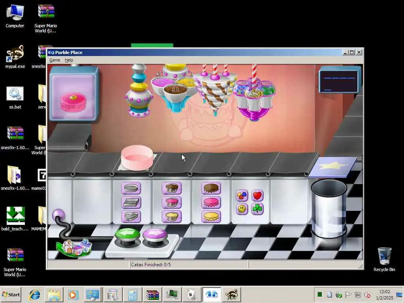
Task: Add colored dots decoration
Action: (242, 196)
